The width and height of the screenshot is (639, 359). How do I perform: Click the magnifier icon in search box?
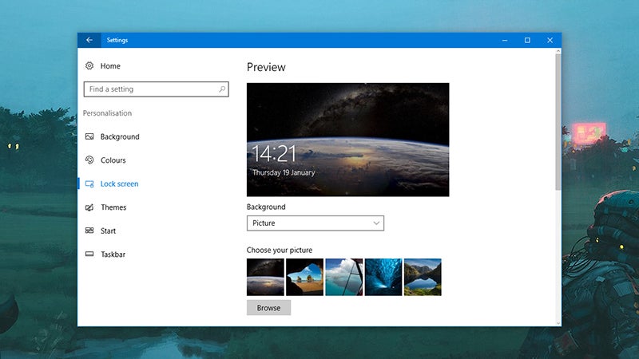(222, 89)
